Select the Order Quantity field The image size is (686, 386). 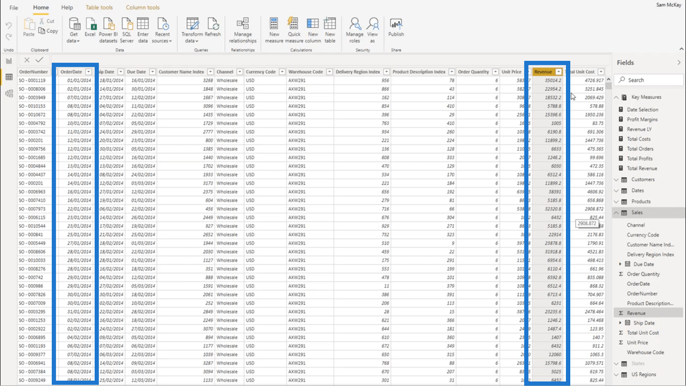(643, 274)
